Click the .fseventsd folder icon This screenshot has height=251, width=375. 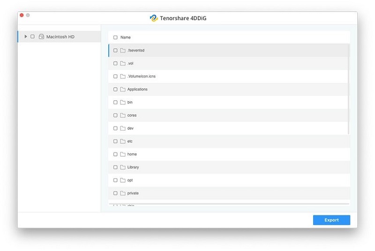point(122,50)
